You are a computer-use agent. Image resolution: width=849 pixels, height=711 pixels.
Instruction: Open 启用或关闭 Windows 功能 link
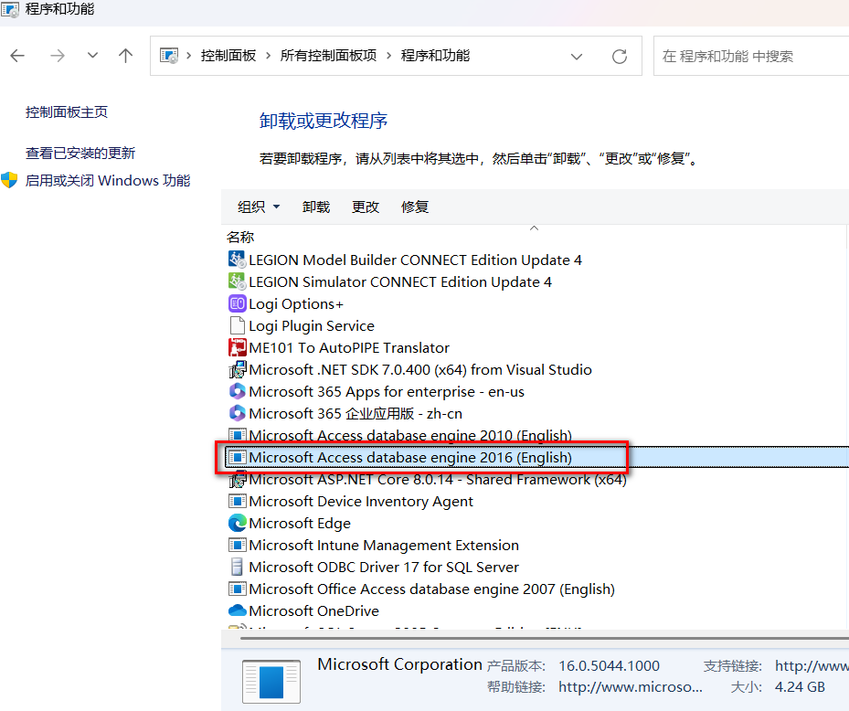[108, 180]
